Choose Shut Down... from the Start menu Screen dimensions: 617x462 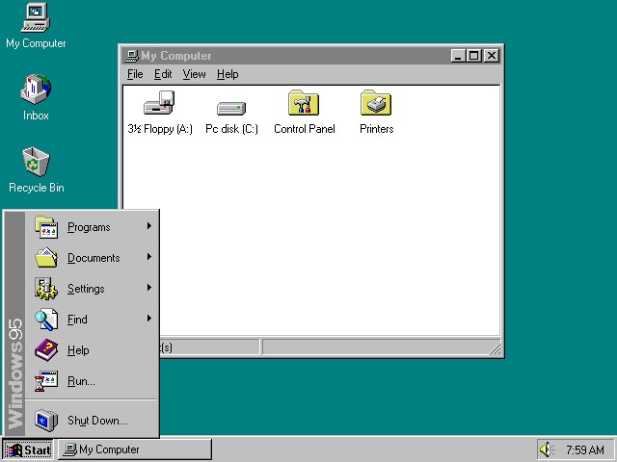pos(96,421)
